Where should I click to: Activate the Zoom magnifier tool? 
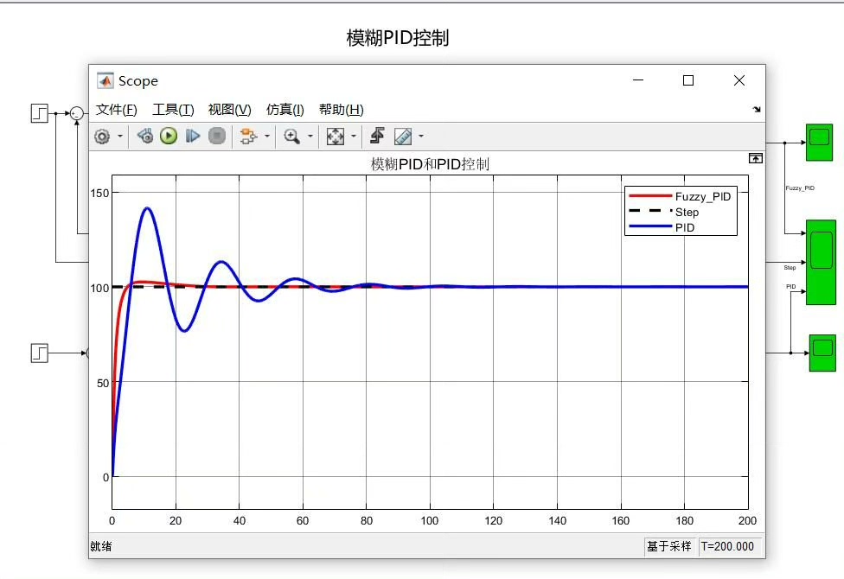click(291, 136)
